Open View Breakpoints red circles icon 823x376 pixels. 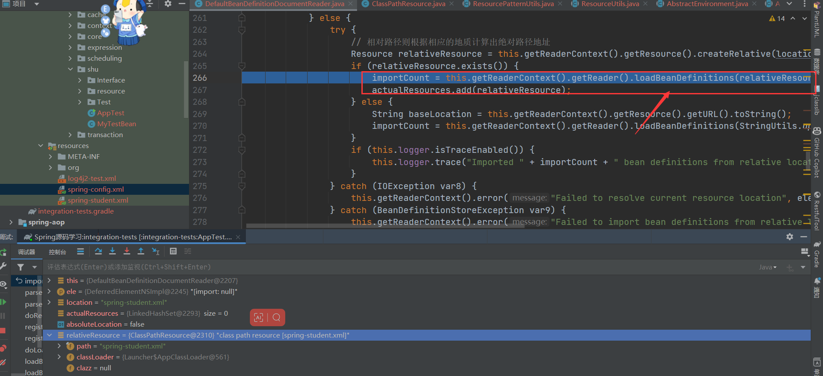(3, 348)
